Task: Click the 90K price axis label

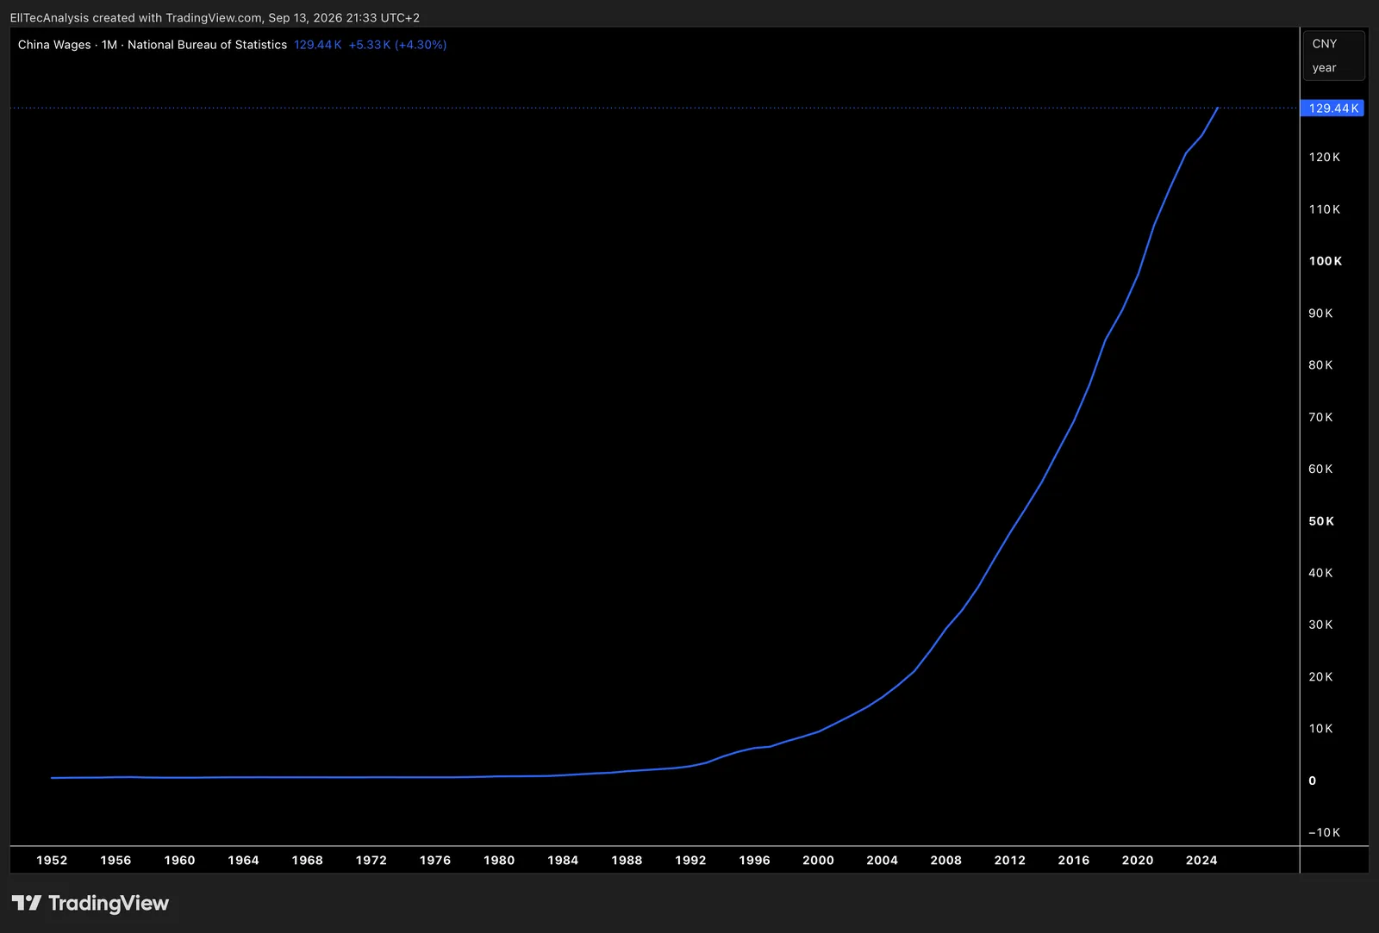Action: (x=1320, y=314)
